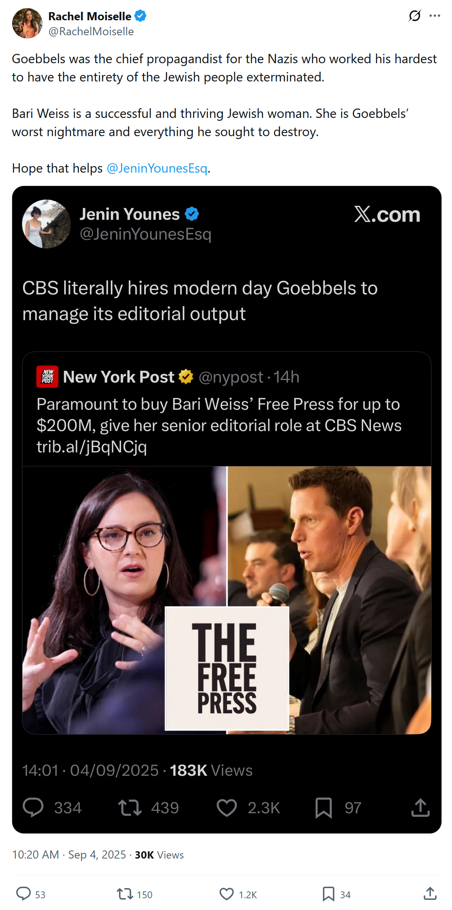
Task: Click the Grok icon beside more options
Action: pos(414,16)
